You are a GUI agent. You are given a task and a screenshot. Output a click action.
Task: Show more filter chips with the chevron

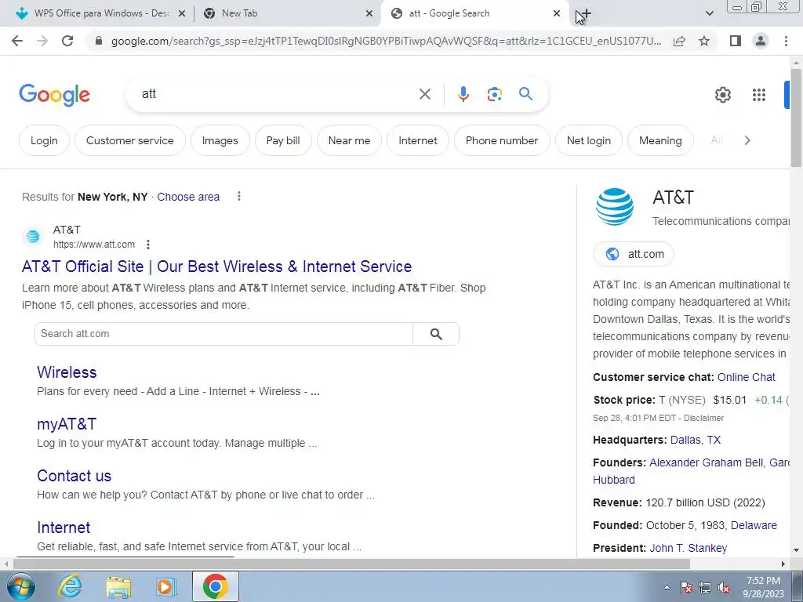click(x=747, y=140)
